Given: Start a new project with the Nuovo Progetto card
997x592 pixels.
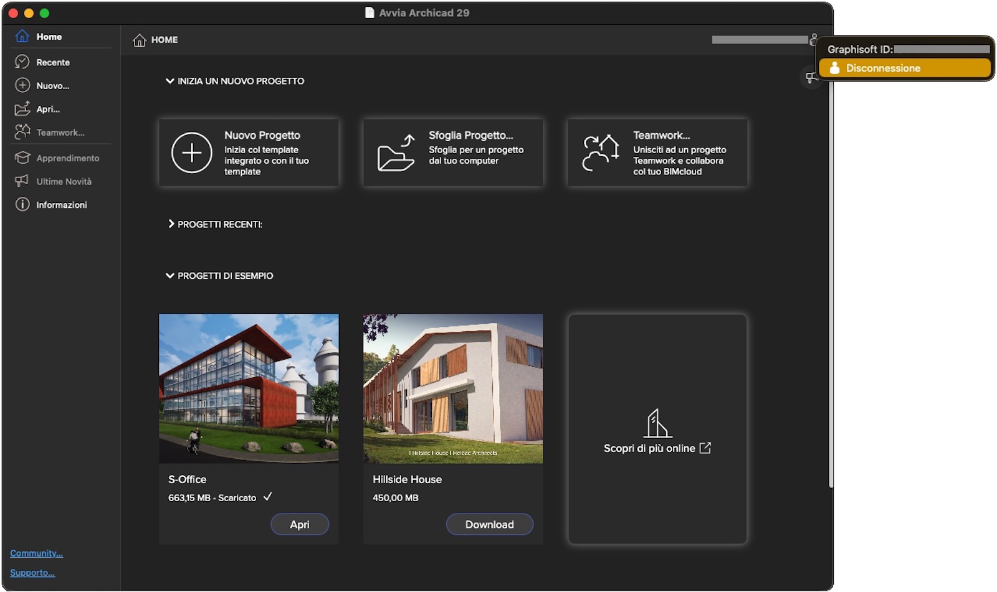Looking at the screenshot, I should (x=249, y=153).
